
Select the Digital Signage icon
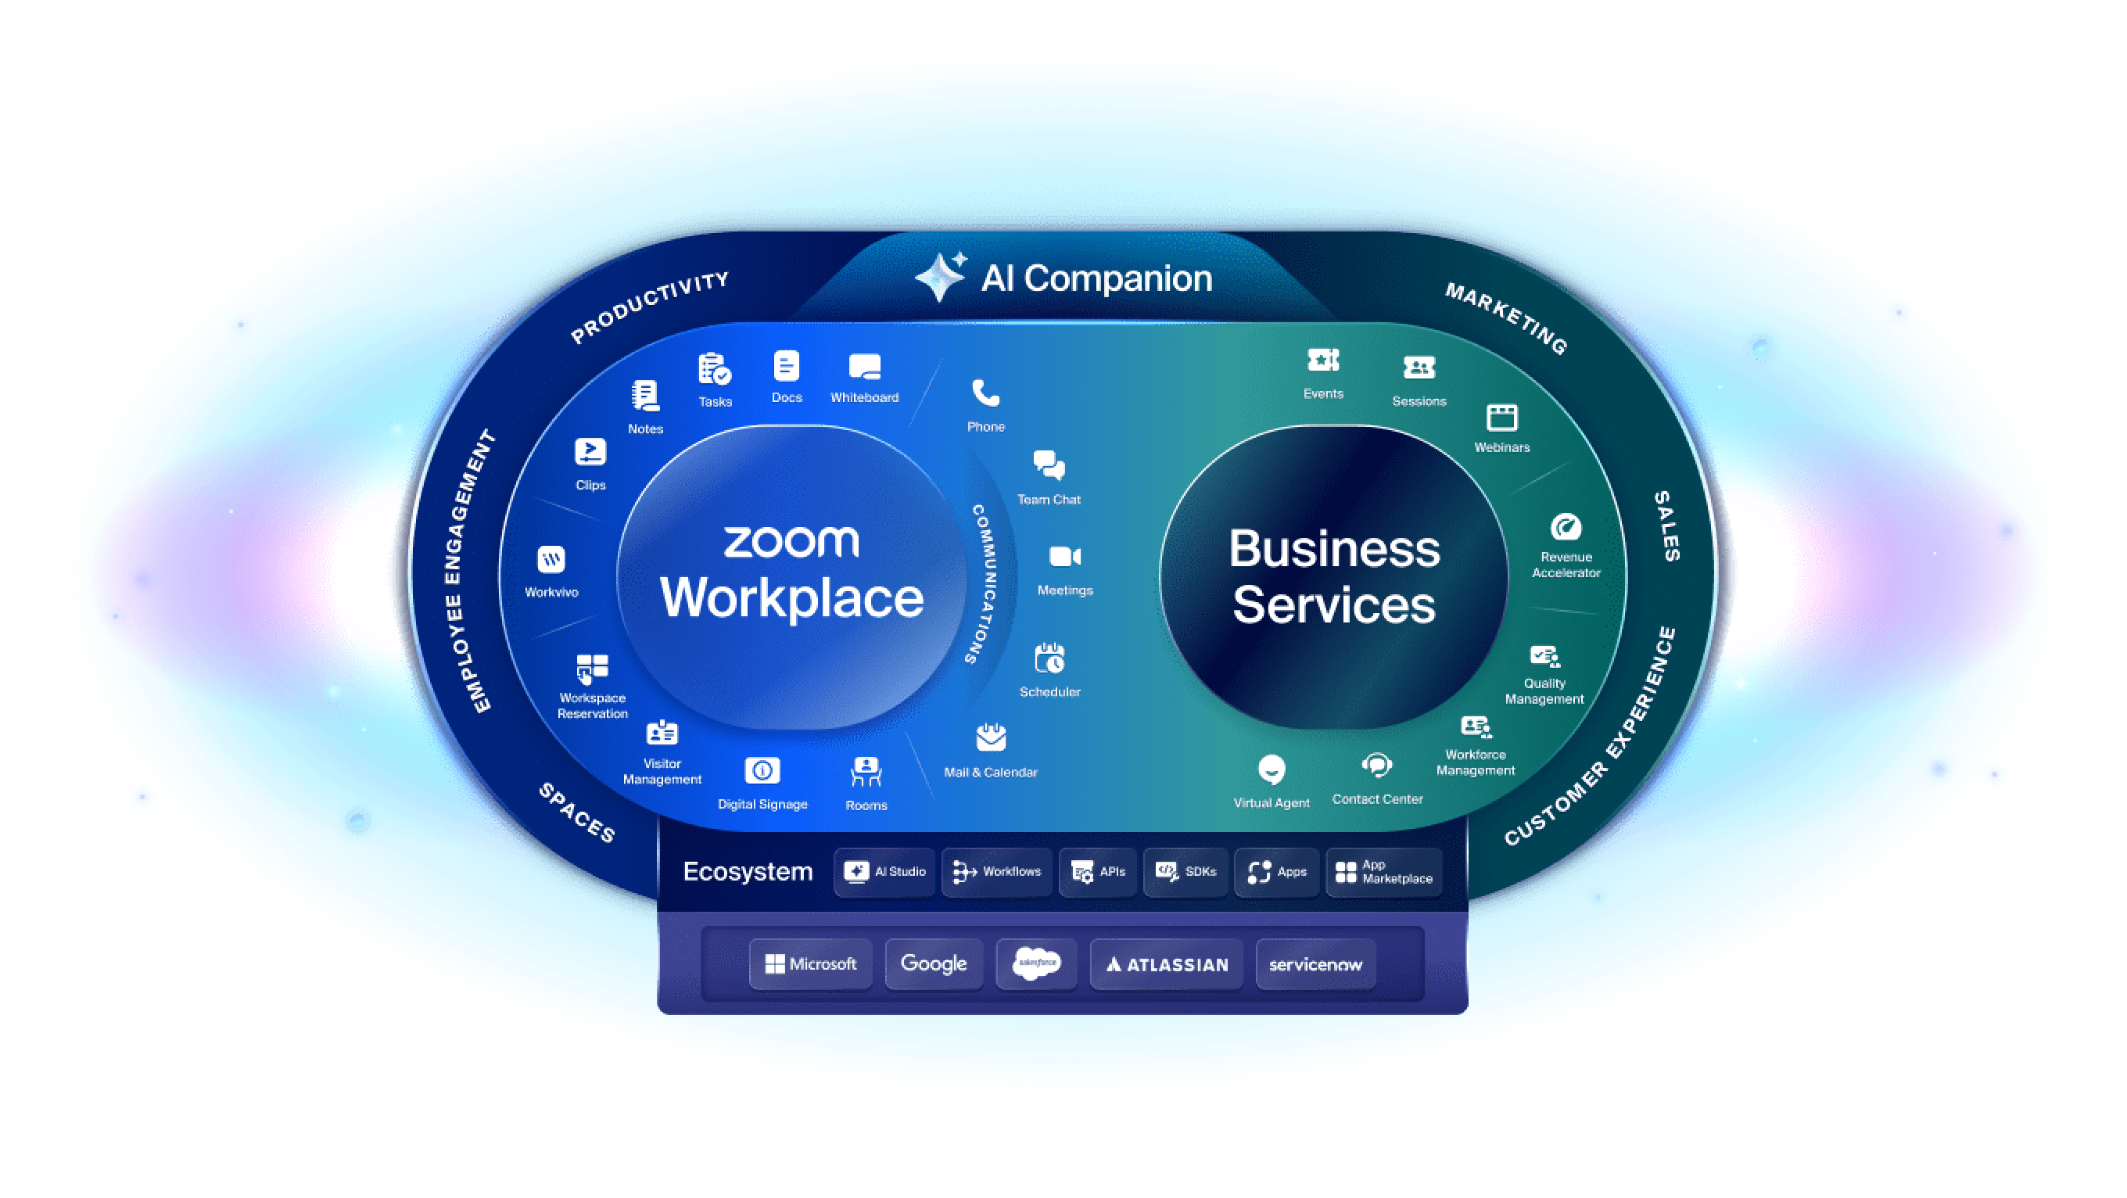766,760
